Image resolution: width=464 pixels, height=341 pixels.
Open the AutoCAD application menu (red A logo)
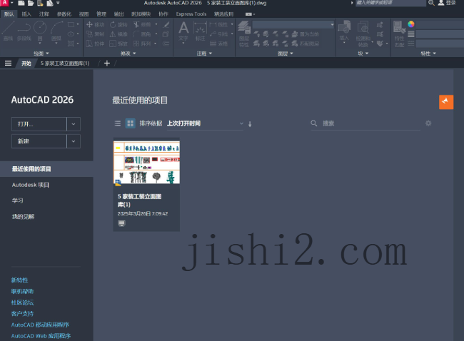[x=4, y=3]
